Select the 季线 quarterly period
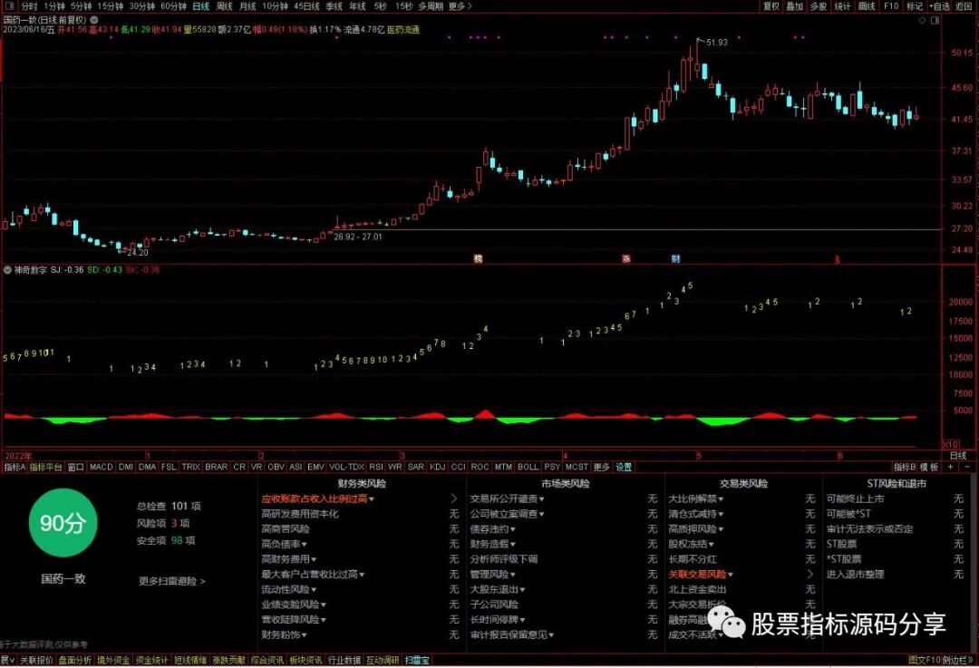This screenshot has width=979, height=668. tap(334, 6)
